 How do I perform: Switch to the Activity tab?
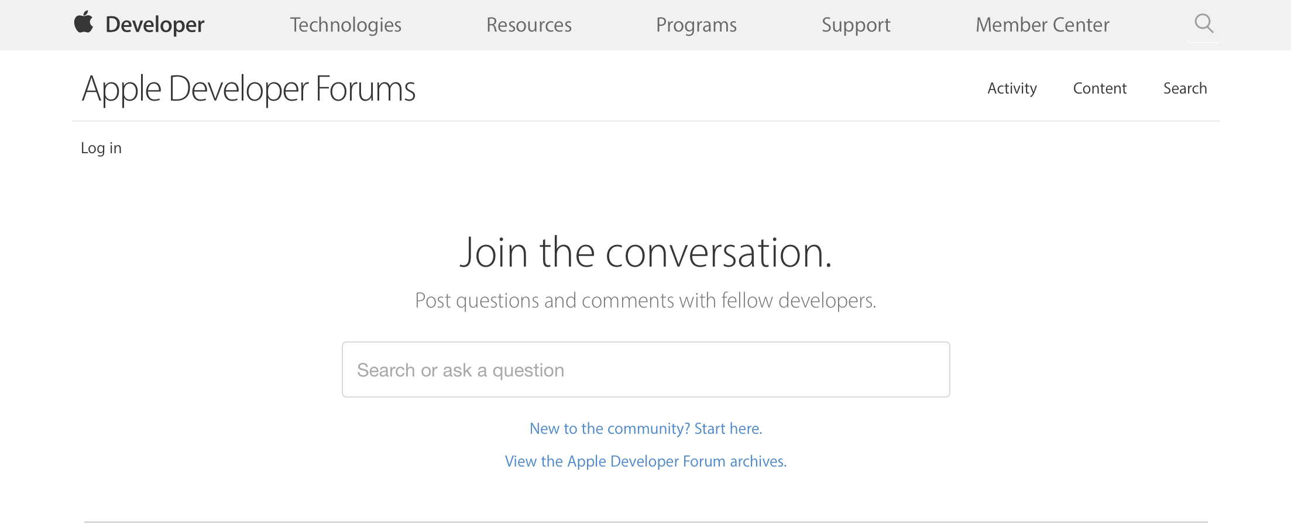pos(1012,88)
